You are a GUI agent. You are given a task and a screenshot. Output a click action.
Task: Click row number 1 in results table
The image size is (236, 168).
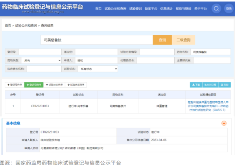point(13,106)
